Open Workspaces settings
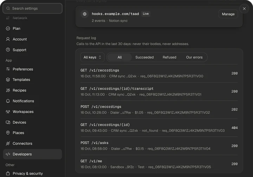 click(32, 111)
